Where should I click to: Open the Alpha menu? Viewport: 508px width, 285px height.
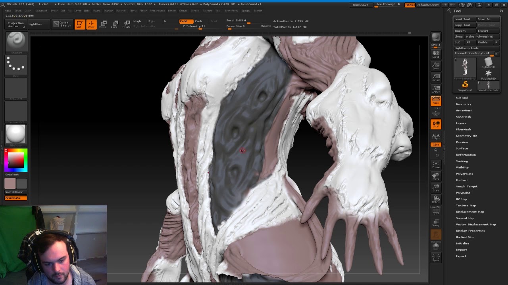(8, 11)
